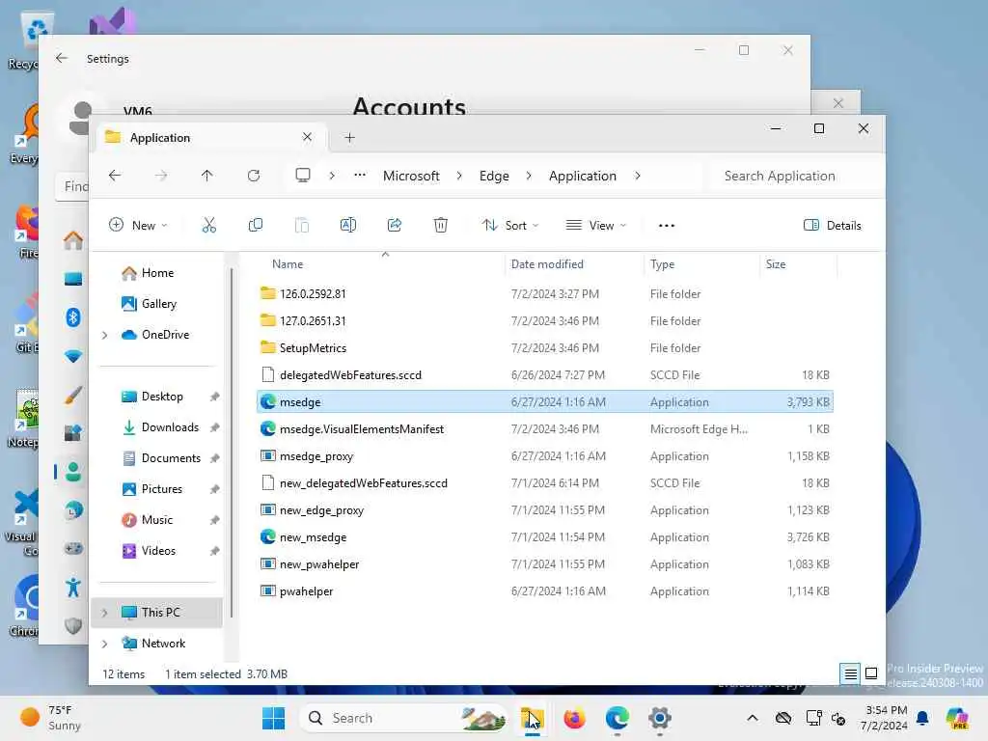The width and height of the screenshot is (988, 741).
Task: Open Home in navigation pane
Action: (157, 273)
